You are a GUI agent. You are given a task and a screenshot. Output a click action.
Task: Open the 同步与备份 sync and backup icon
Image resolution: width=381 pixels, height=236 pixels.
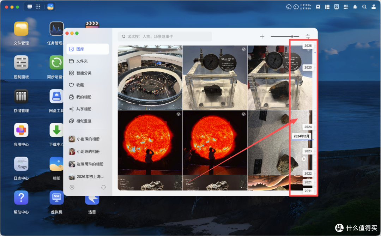pos(56,63)
